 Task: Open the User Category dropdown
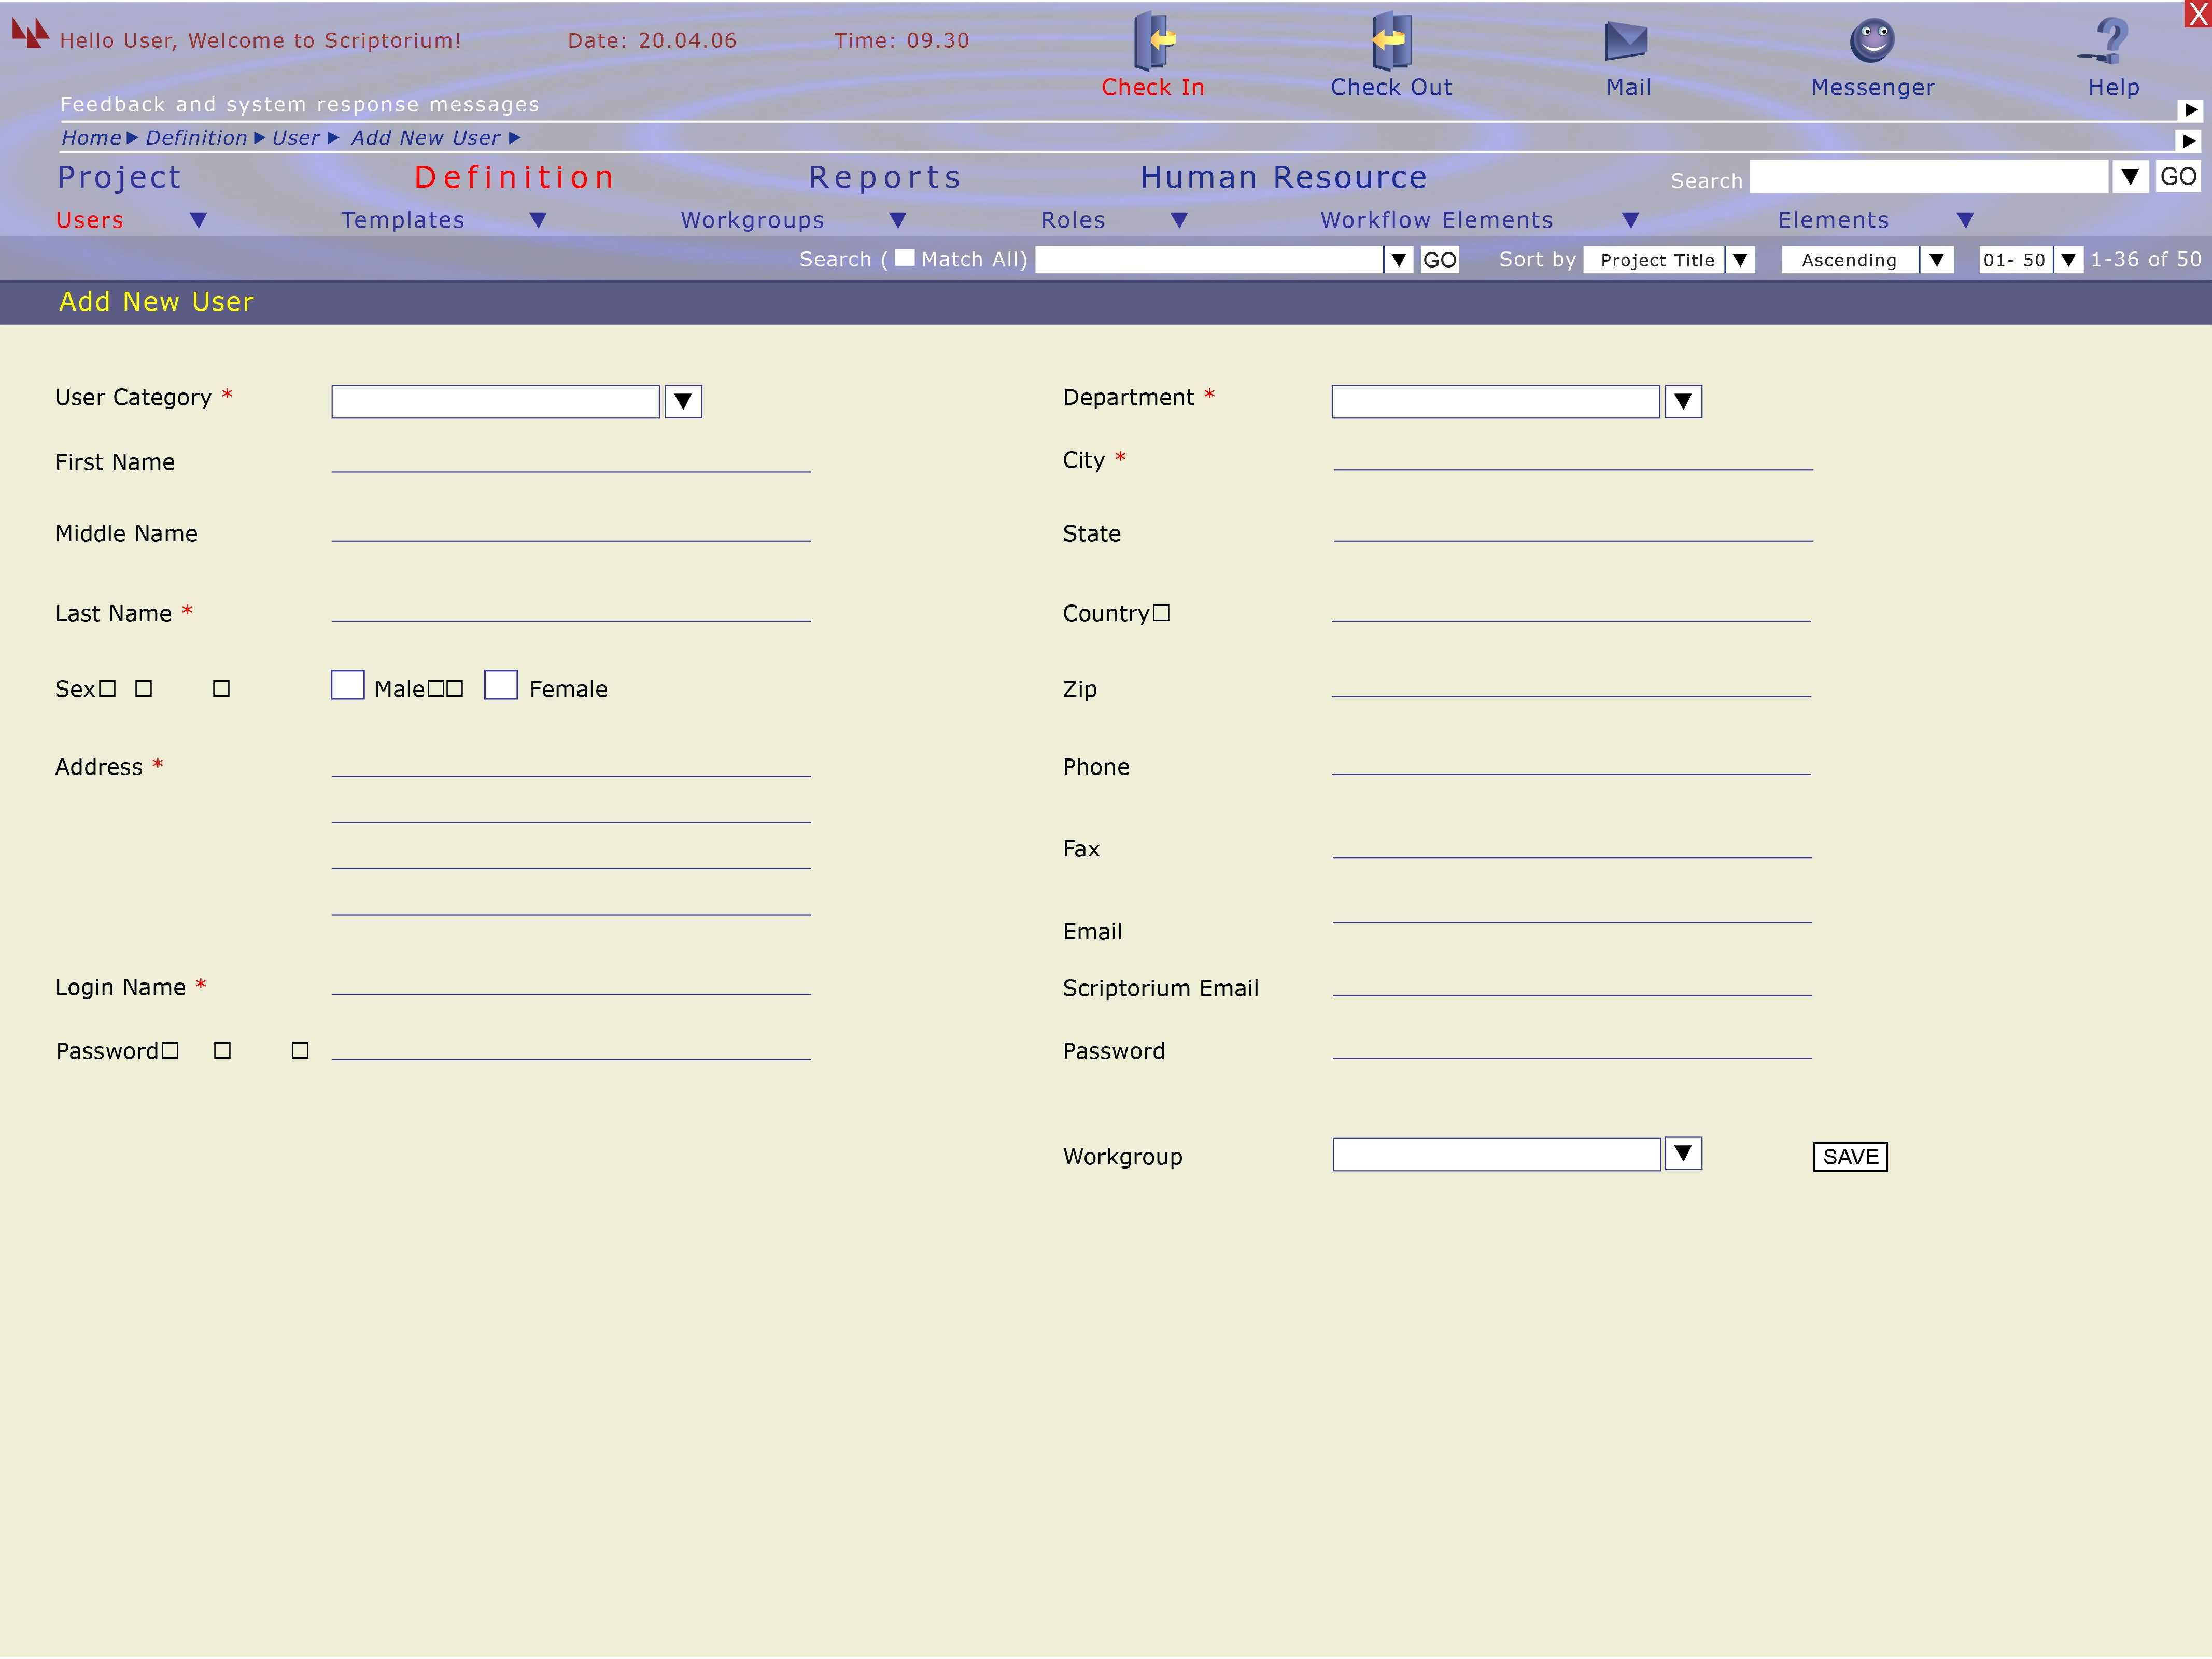coord(683,402)
